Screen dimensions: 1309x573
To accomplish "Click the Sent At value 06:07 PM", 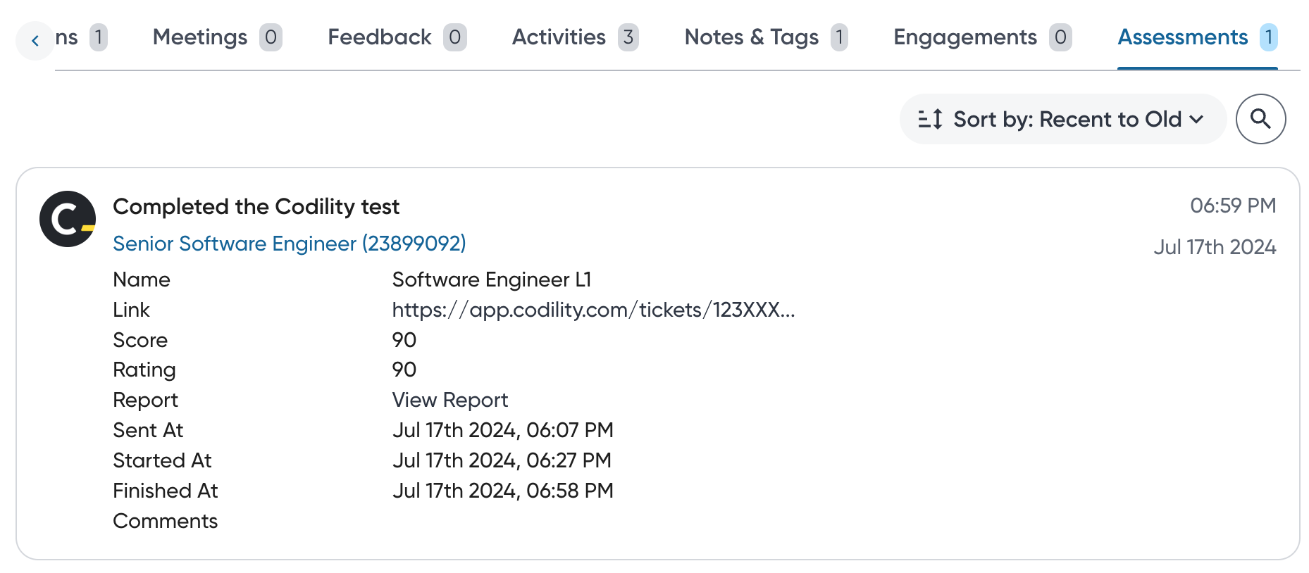I will tap(503, 430).
